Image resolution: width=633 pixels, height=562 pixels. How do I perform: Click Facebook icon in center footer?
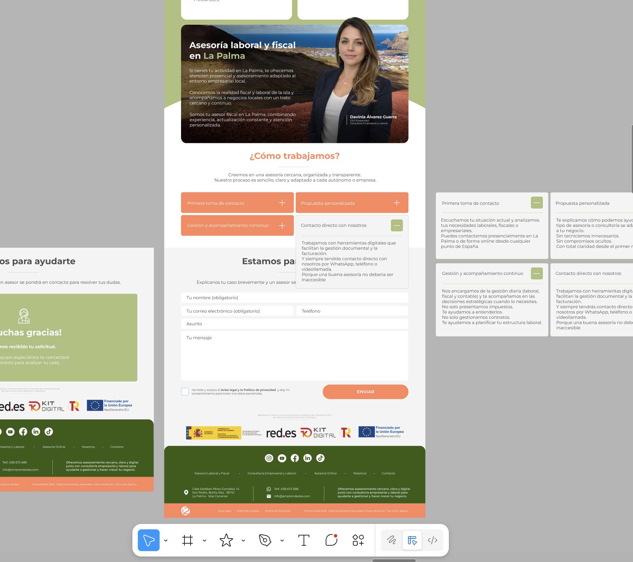point(295,458)
